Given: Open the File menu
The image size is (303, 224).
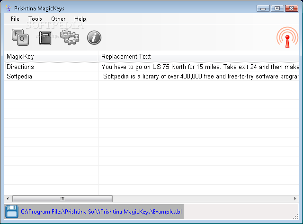Looking at the screenshot, I should (x=15, y=19).
